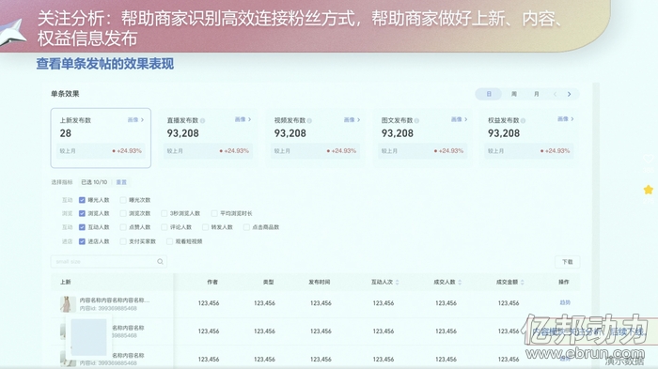Check the 点击商品数 checkbox
The height and width of the screenshot is (369, 658).
click(246, 227)
